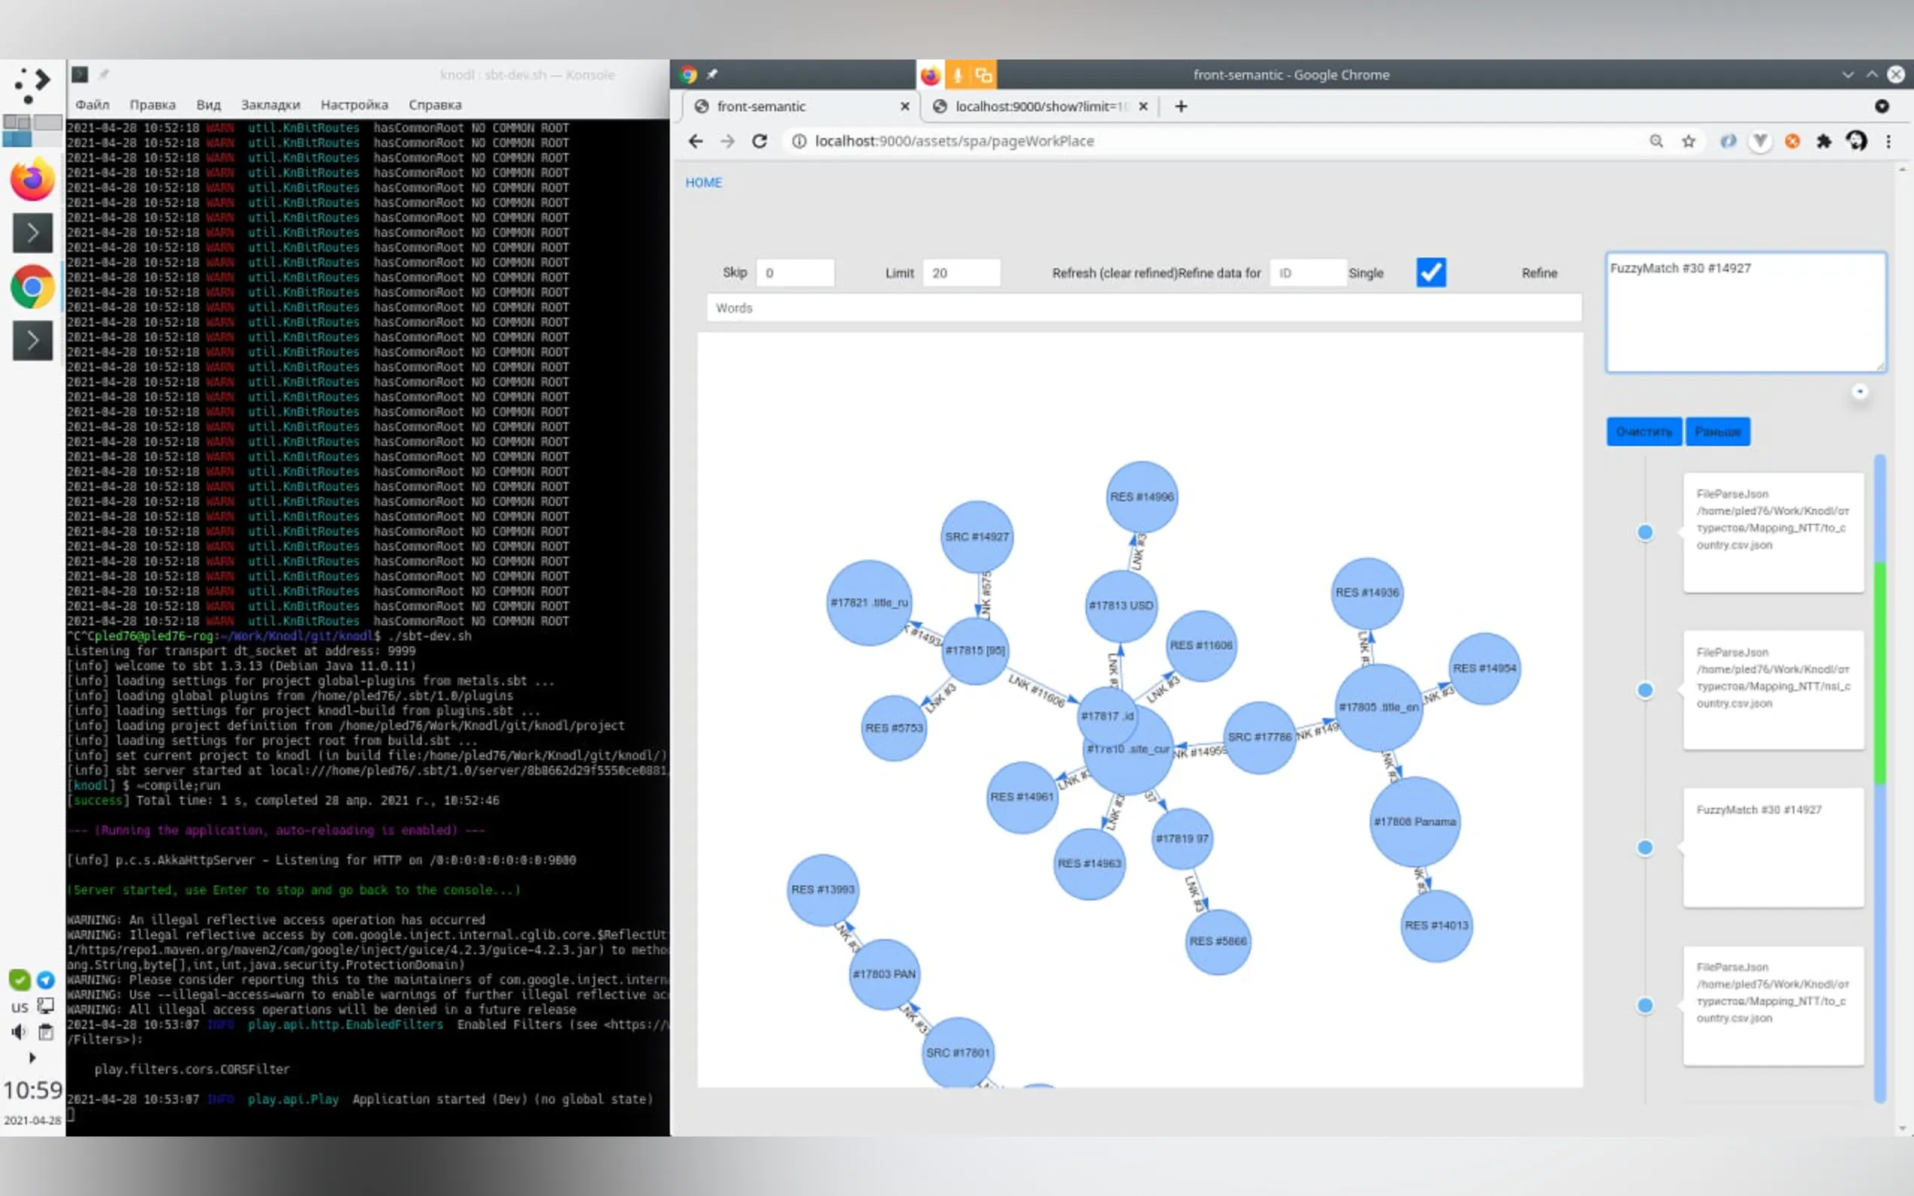Open Chrome extensions puzzle icon

coord(1824,141)
